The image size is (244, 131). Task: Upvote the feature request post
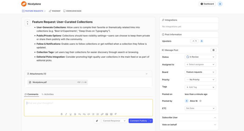pos(27,23)
